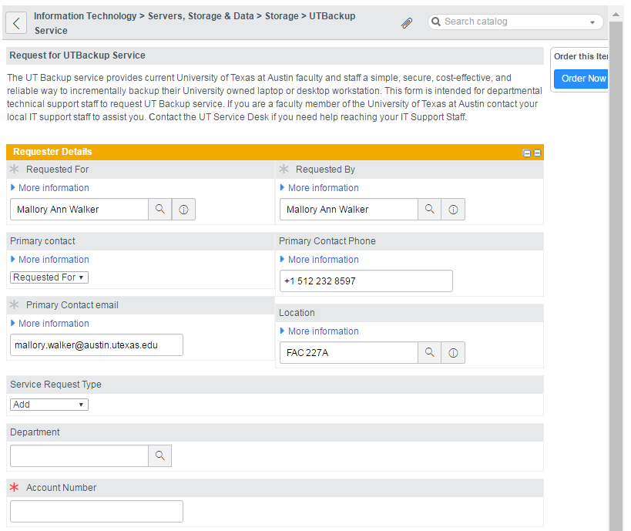The width and height of the screenshot is (631, 531).
Task: Open lookup magnifier for Department field
Action: pos(160,455)
